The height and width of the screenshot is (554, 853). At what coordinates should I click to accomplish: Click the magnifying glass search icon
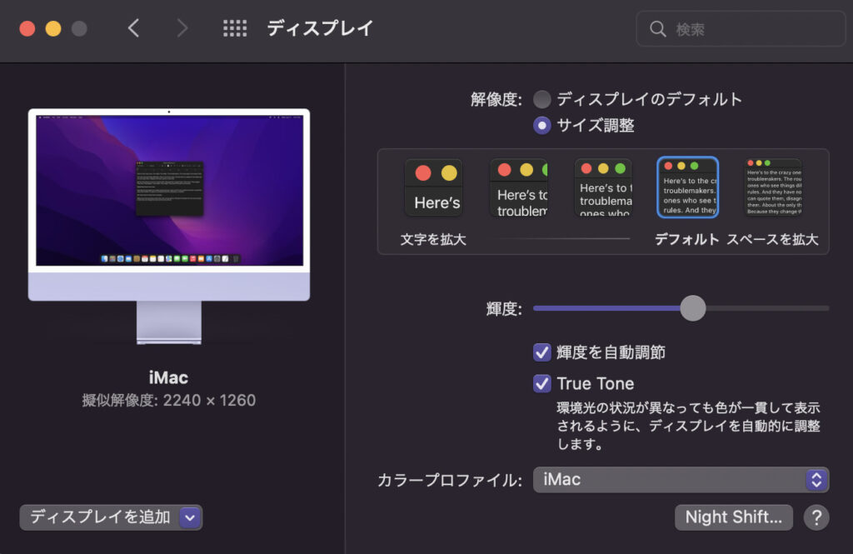tap(658, 29)
